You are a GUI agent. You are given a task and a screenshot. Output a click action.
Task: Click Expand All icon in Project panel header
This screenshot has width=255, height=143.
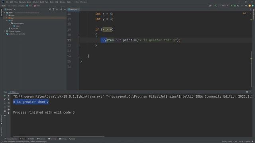tap(53, 10)
